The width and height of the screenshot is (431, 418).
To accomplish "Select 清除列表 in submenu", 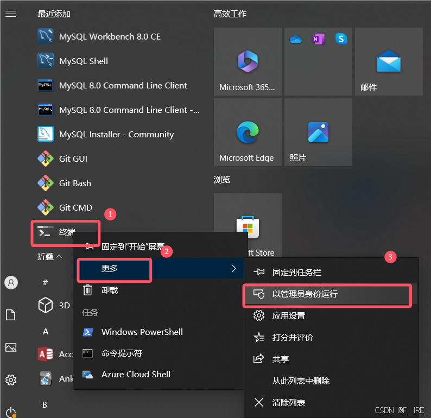I will [331, 402].
